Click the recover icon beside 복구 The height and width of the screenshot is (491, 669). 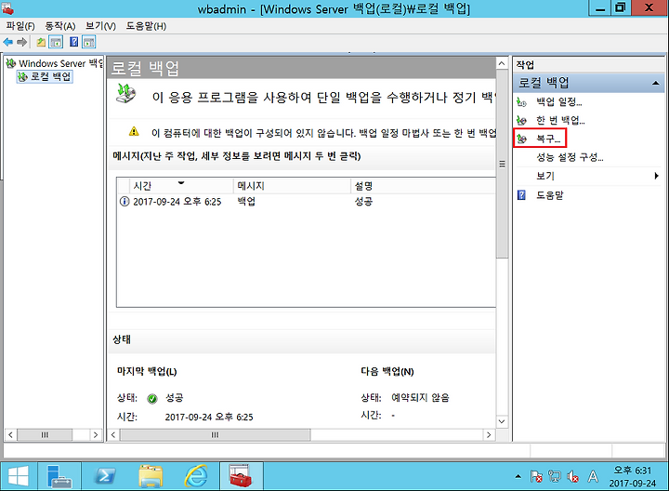[x=521, y=139]
